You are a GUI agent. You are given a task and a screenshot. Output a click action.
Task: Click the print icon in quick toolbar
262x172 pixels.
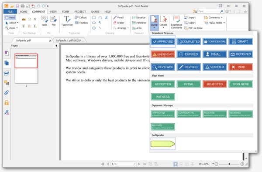click(x=23, y=6)
